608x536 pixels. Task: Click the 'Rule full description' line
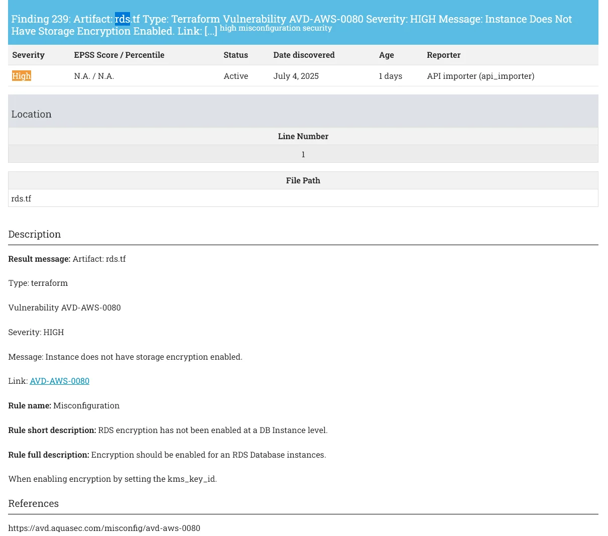click(167, 455)
